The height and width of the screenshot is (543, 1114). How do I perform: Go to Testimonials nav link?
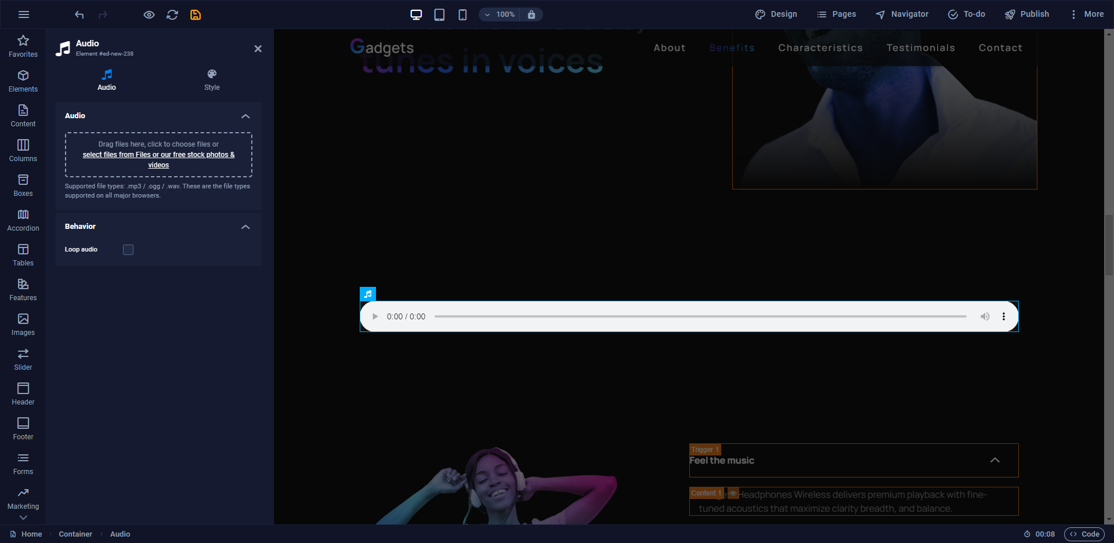point(921,48)
